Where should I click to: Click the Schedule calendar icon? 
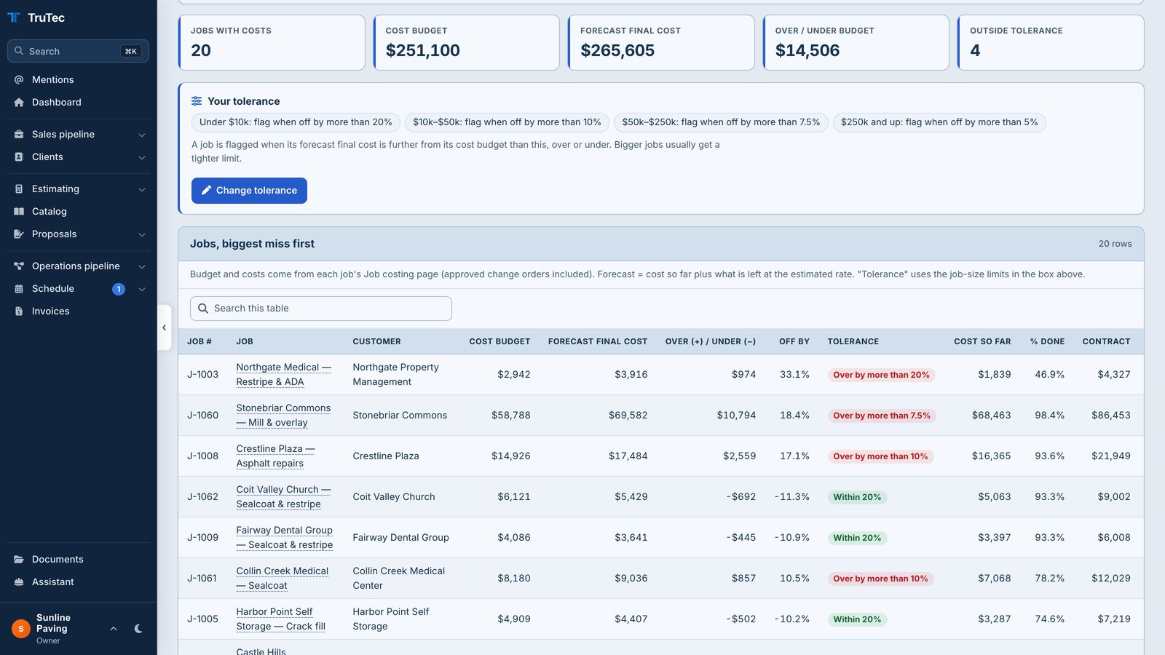coord(19,288)
